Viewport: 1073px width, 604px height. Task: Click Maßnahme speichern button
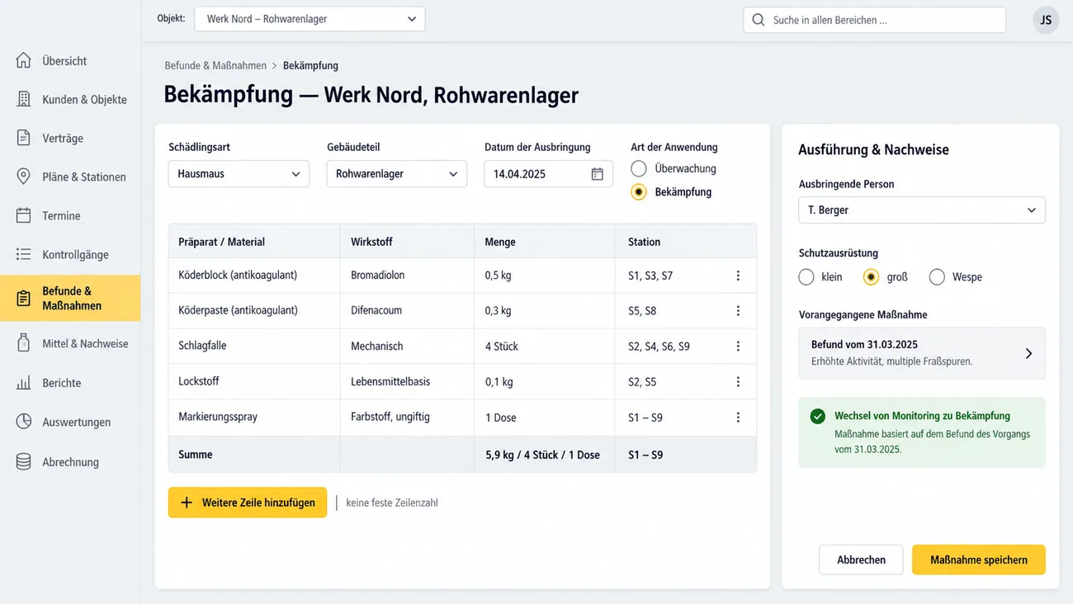coord(979,559)
